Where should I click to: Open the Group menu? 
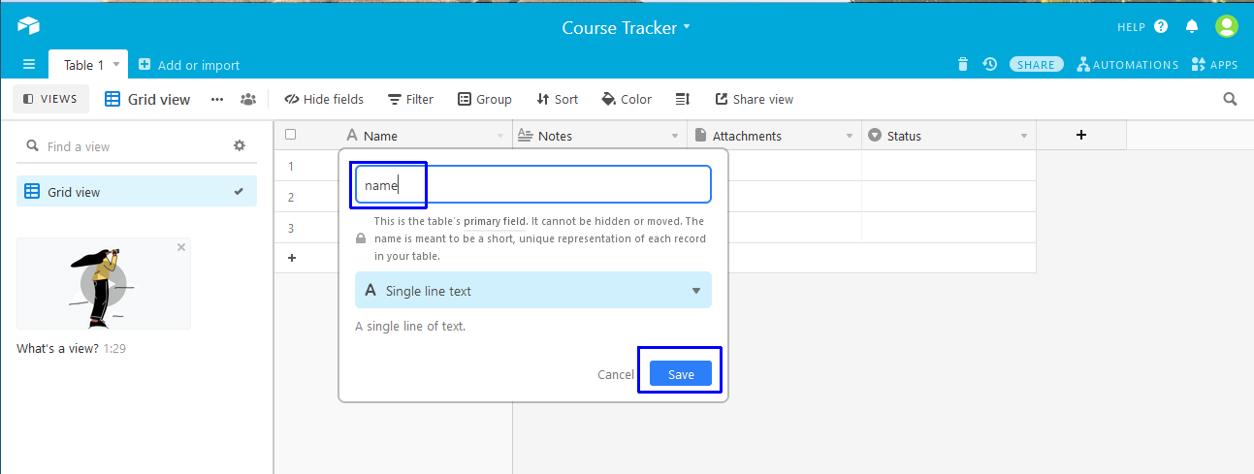pyautogui.click(x=485, y=99)
